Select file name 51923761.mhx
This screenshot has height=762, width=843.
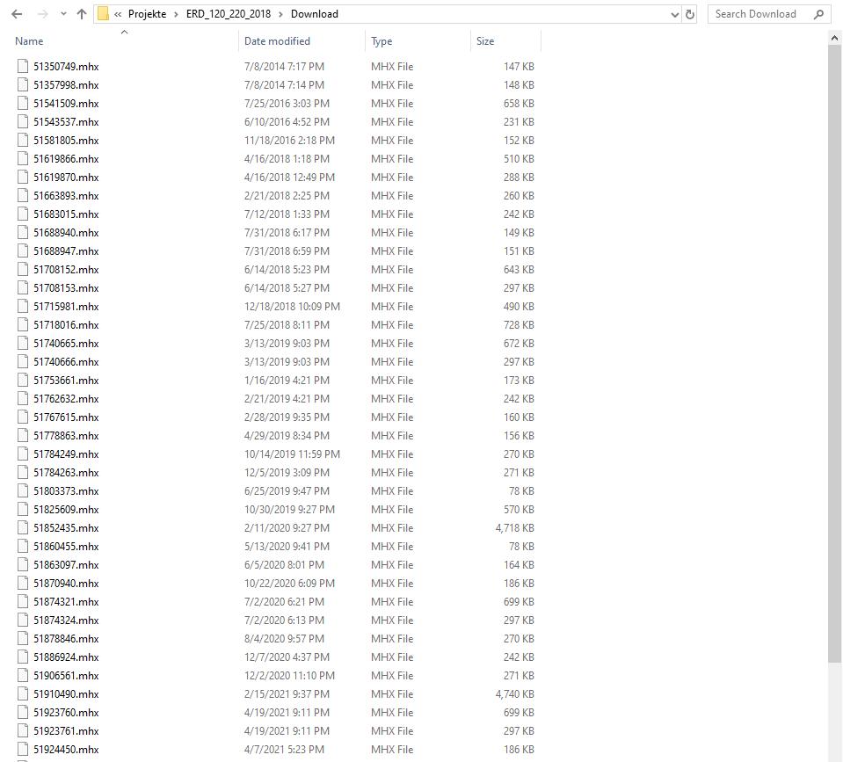(x=66, y=731)
